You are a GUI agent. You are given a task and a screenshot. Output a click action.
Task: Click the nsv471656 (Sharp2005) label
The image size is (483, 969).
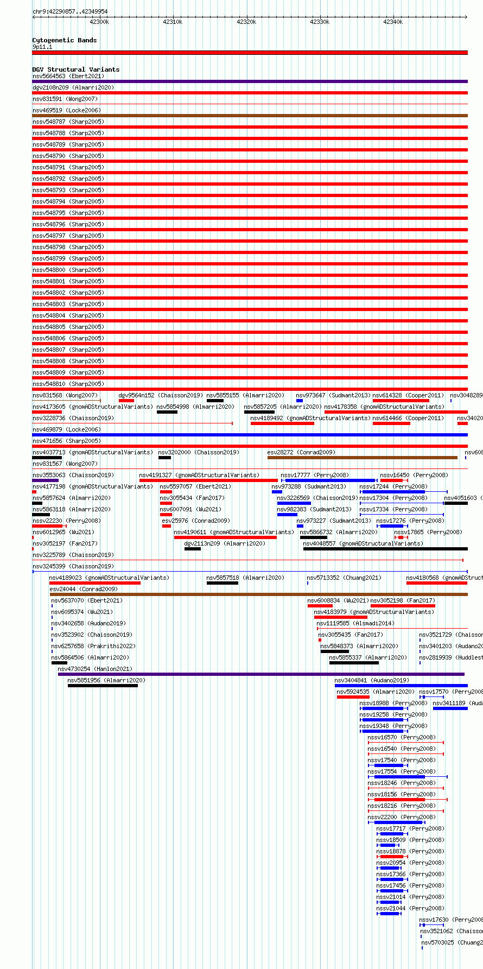[67, 441]
